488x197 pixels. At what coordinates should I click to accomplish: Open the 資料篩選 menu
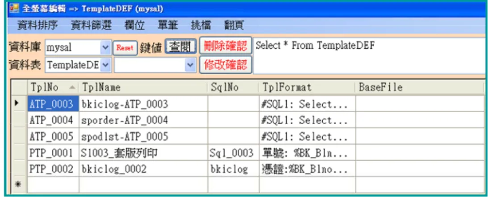tap(91, 25)
